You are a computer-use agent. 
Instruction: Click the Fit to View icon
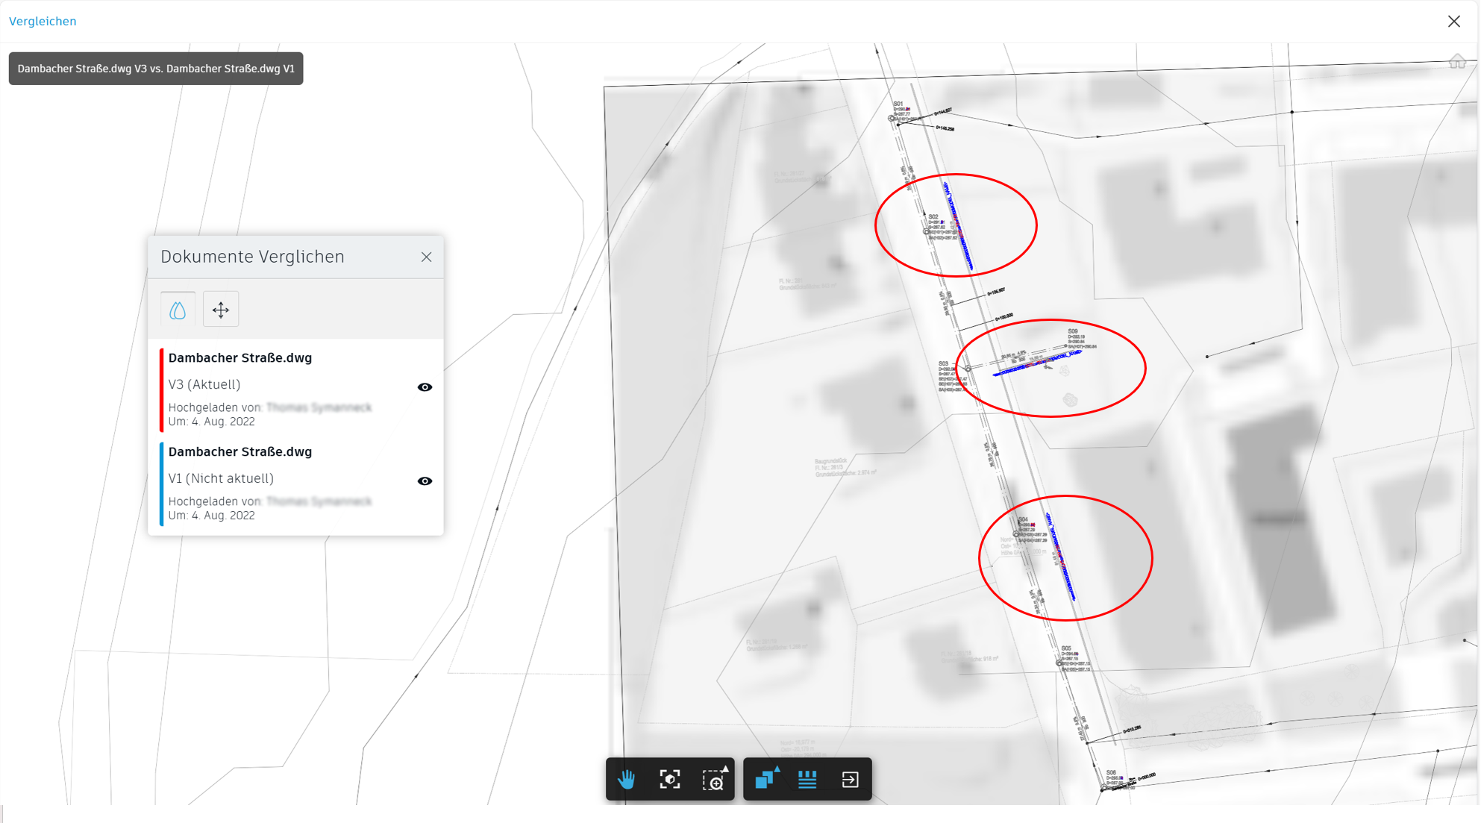click(x=669, y=780)
